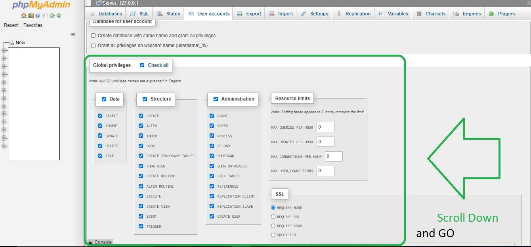
Task: Click the server icon in breadcrumb
Action: (99, 3)
